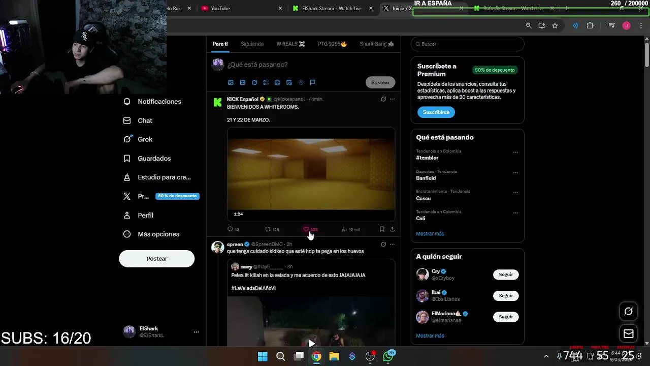
Task: Open Grok from the sidebar
Action: pyautogui.click(x=138, y=139)
